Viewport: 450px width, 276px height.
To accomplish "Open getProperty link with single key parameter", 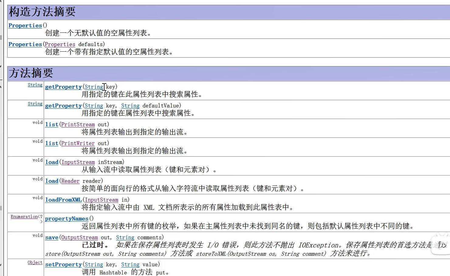I will click(x=64, y=87).
